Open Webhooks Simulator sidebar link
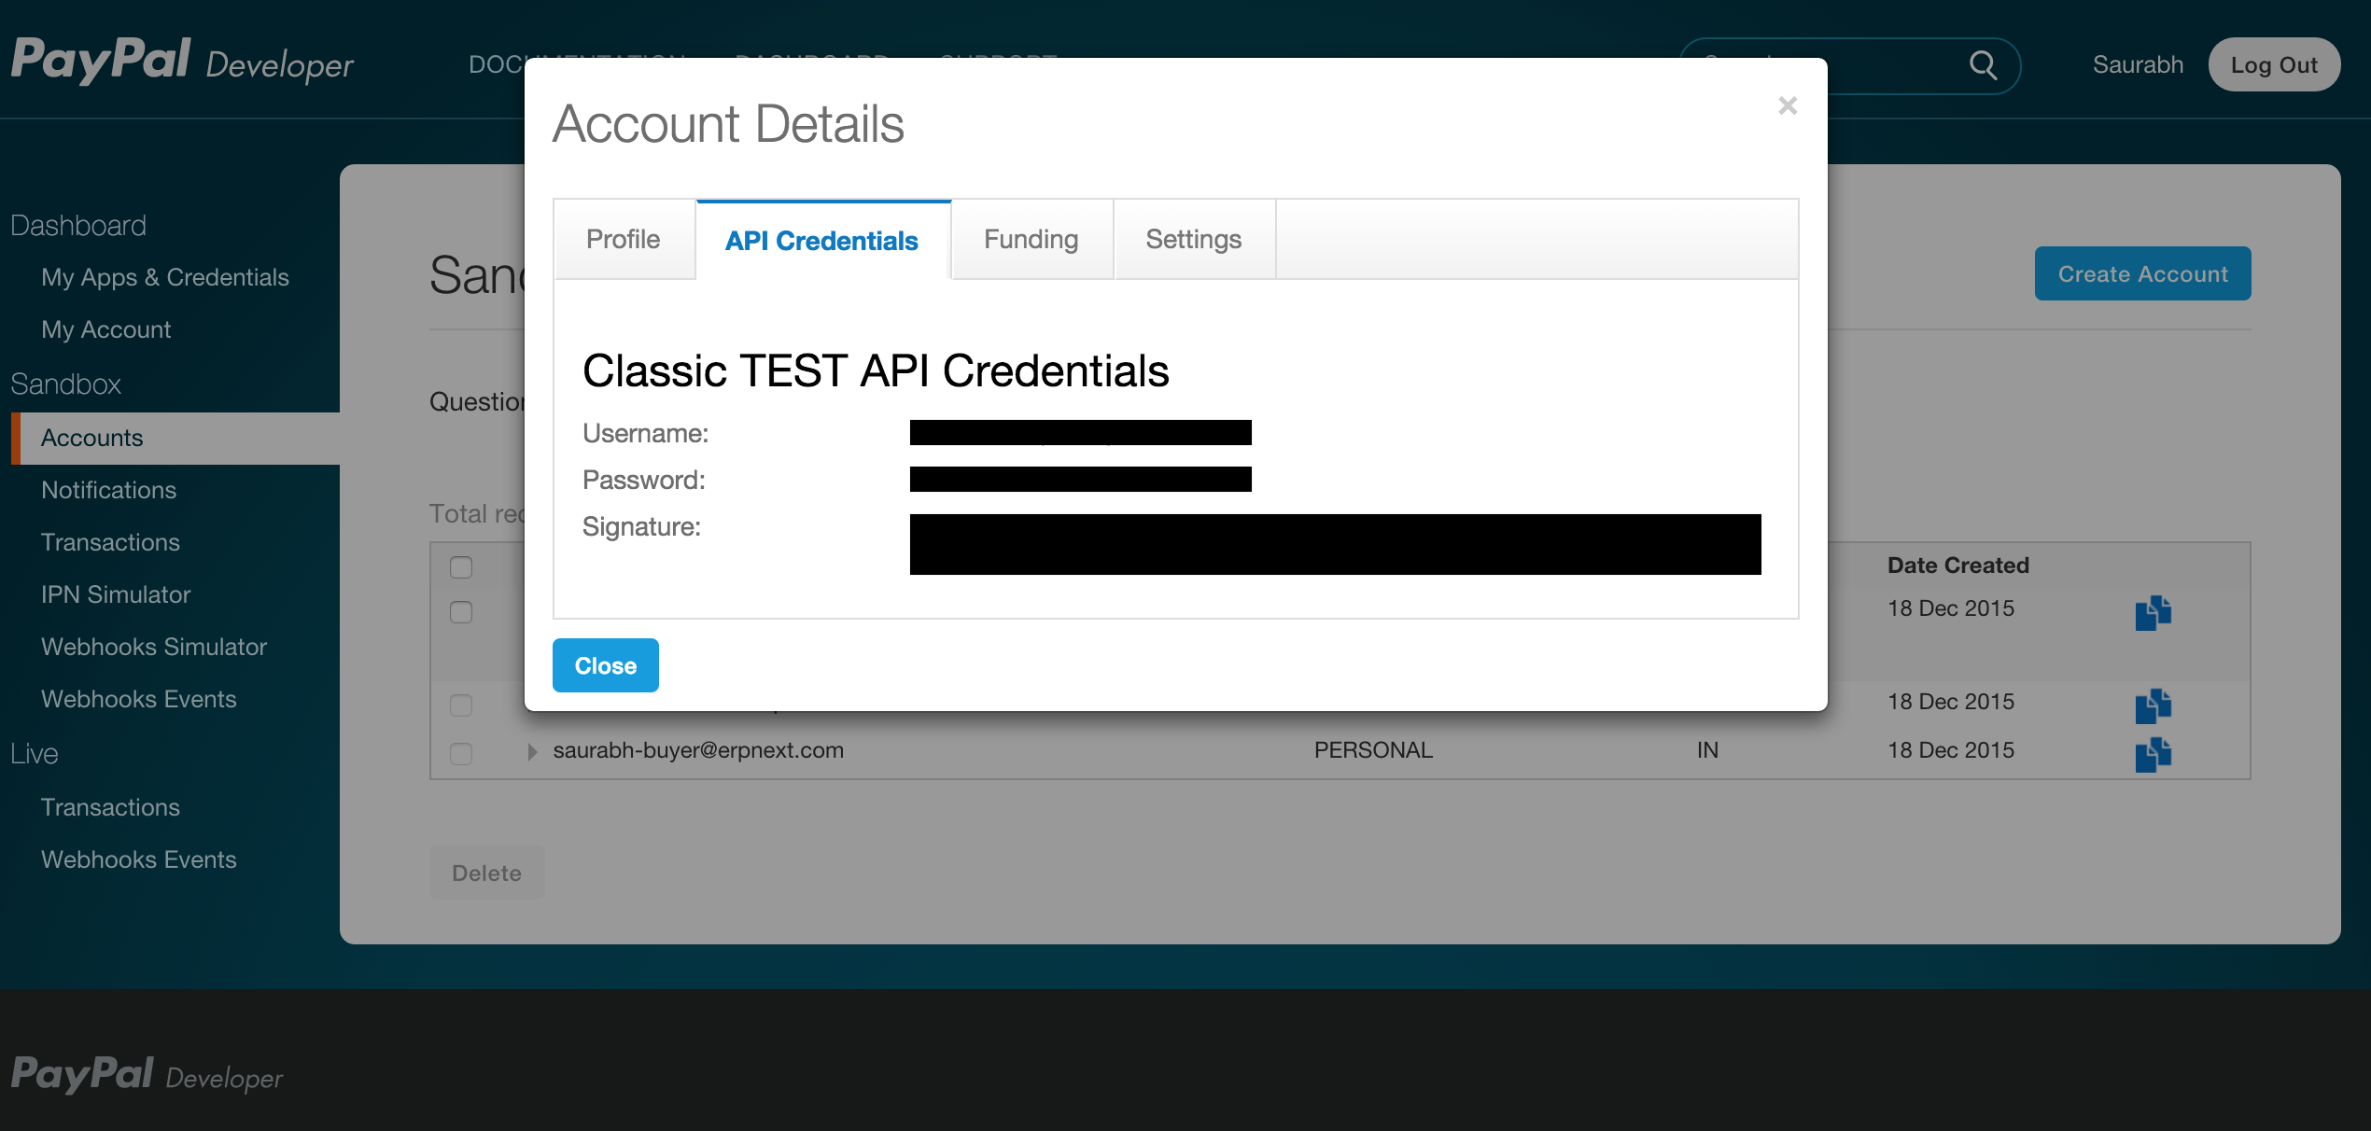Screen dimensions: 2371x1131 [x=154, y=647]
